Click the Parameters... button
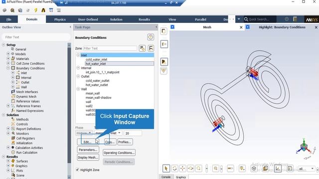The image size is (319, 179). (x=88, y=150)
